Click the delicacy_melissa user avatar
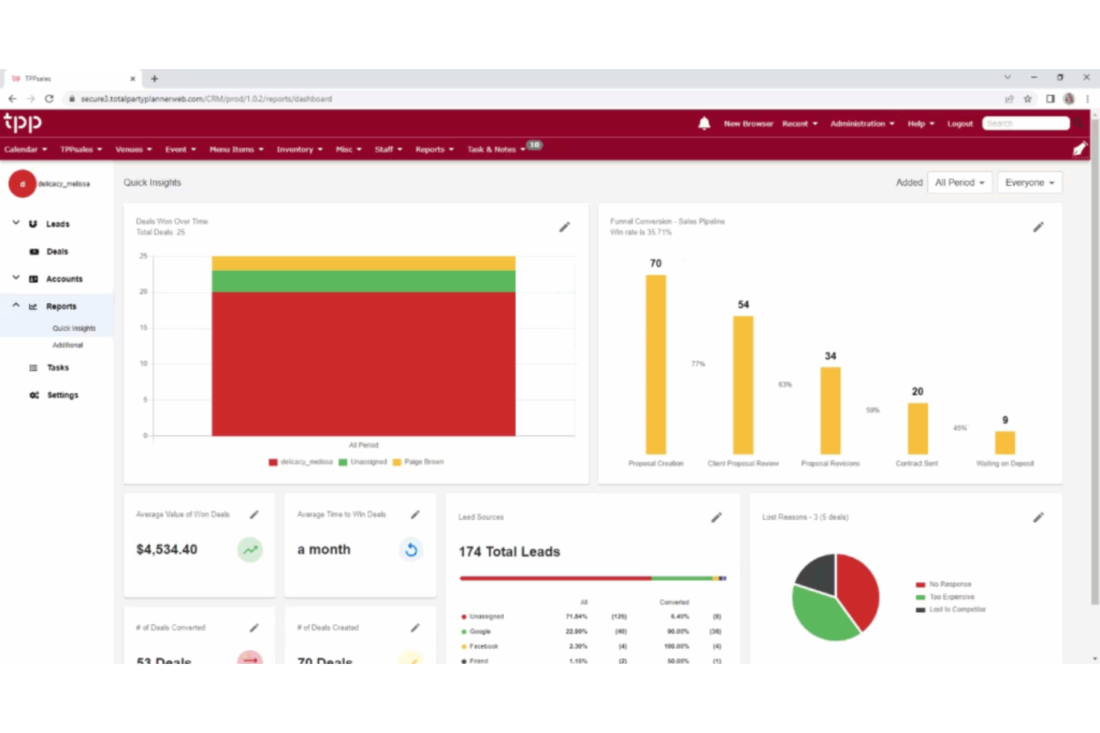1100x733 pixels. point(22,183)
